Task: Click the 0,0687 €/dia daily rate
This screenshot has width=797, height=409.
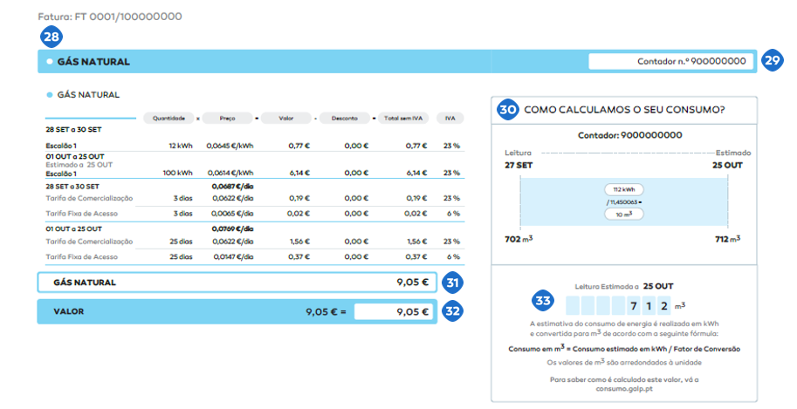Action: pos(232,187)
